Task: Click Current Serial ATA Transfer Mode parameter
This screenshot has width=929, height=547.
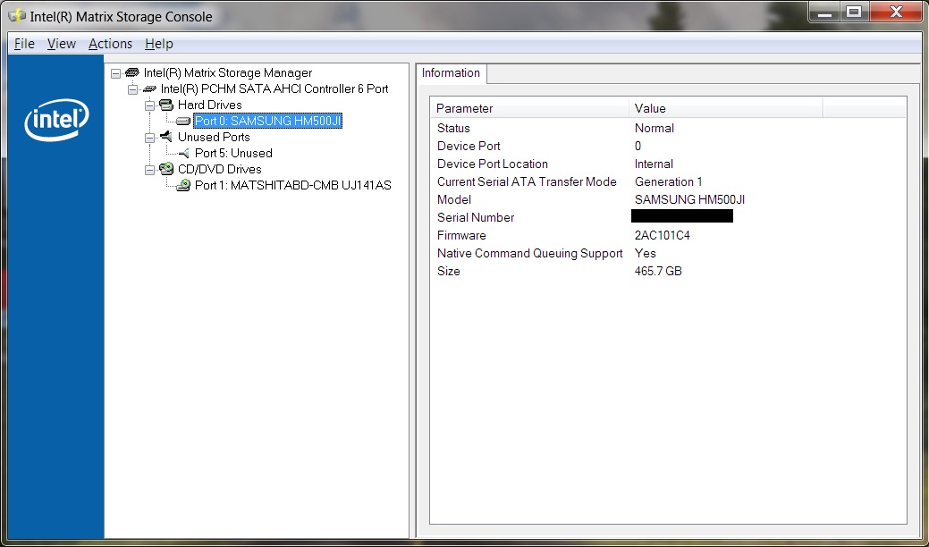Action: (x=527, y=181)
